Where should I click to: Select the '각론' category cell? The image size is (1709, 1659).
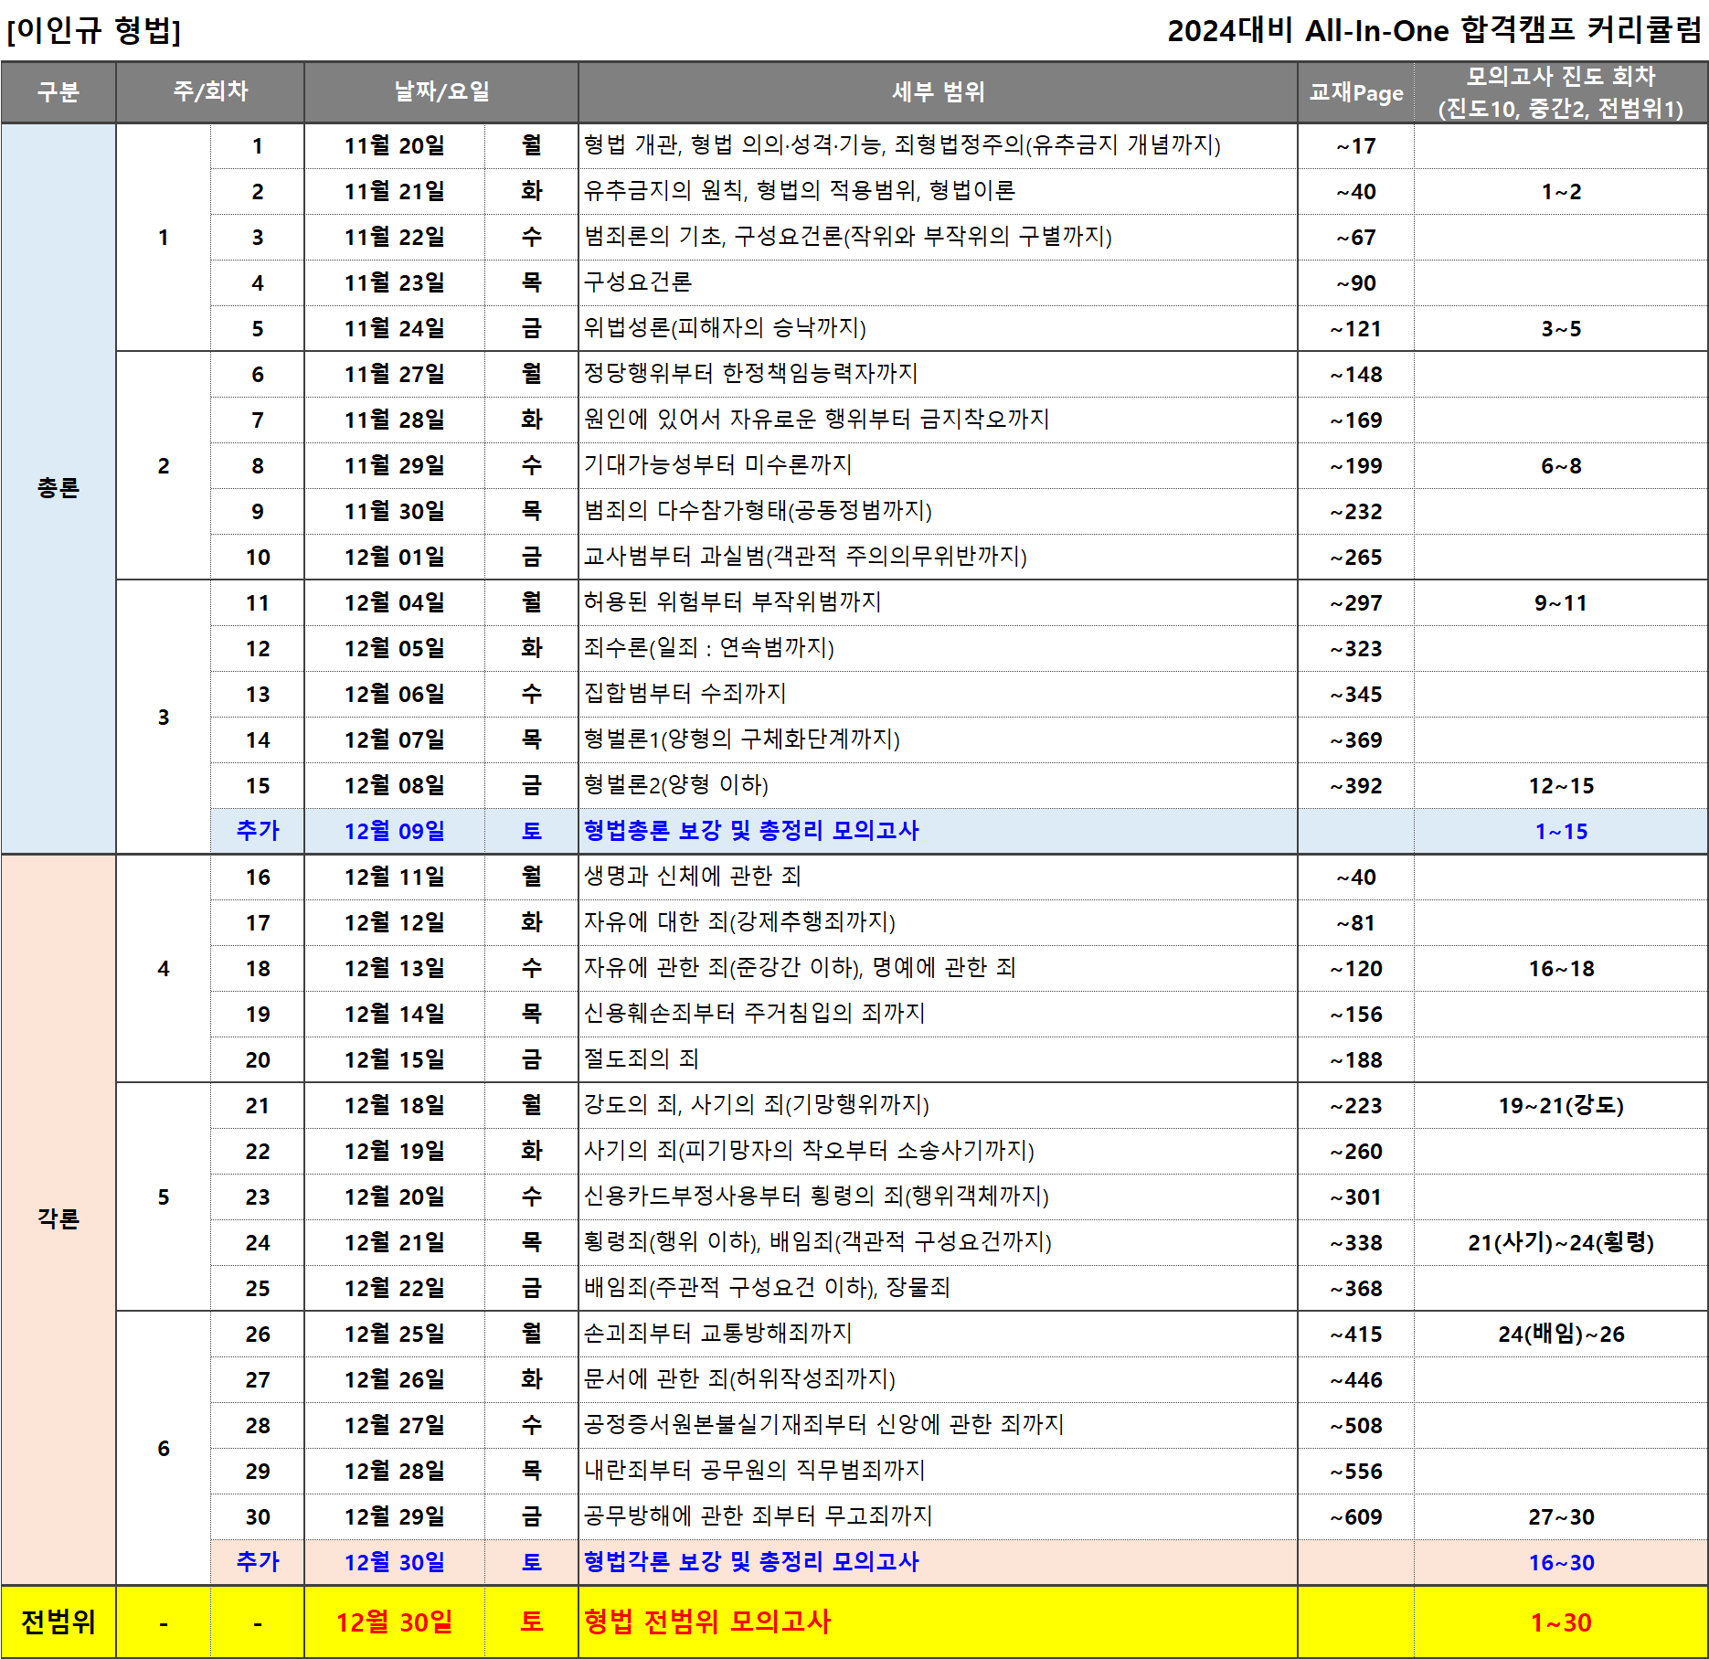58,1219
